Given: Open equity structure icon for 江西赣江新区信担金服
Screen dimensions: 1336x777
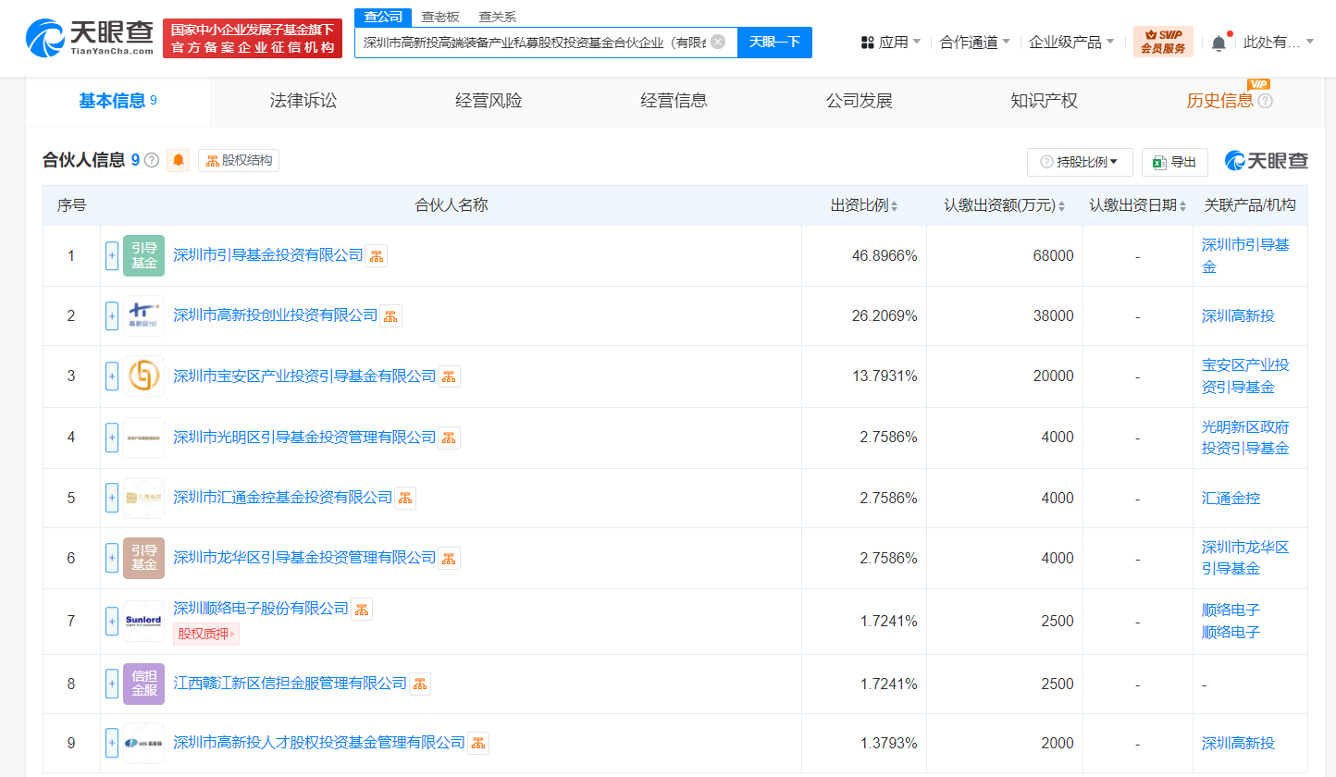Looking at the screenshot, I should click(x=420, y=684).
